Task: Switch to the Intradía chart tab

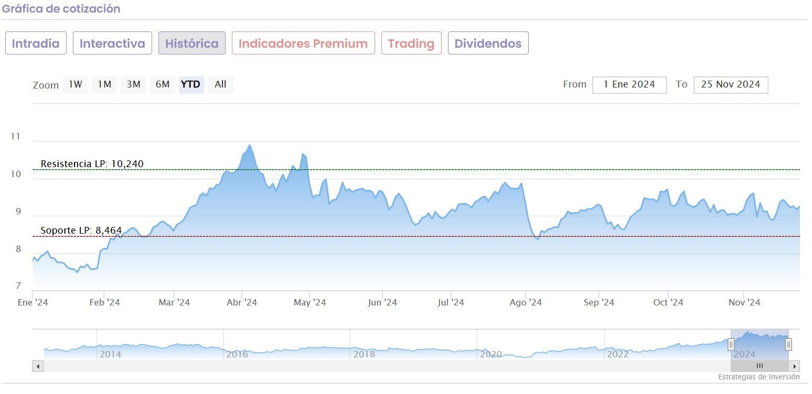Action: click(36, 43)
